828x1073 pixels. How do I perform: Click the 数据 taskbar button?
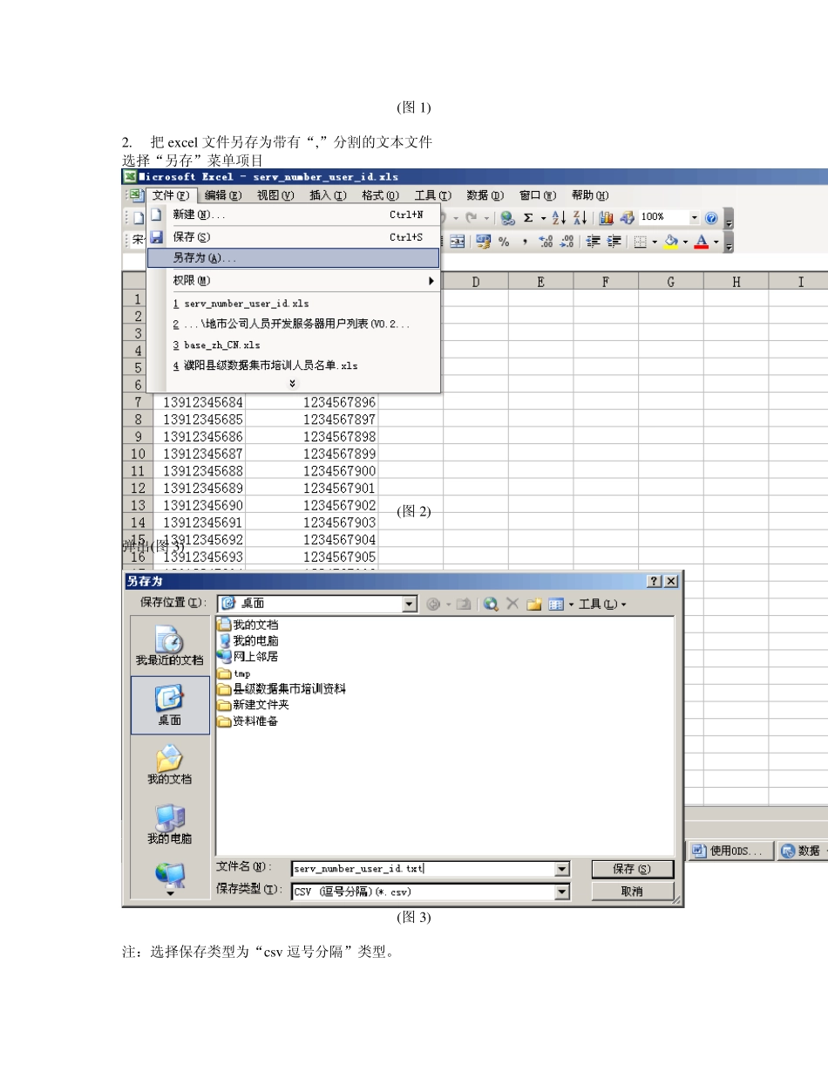tap(803, 851)
